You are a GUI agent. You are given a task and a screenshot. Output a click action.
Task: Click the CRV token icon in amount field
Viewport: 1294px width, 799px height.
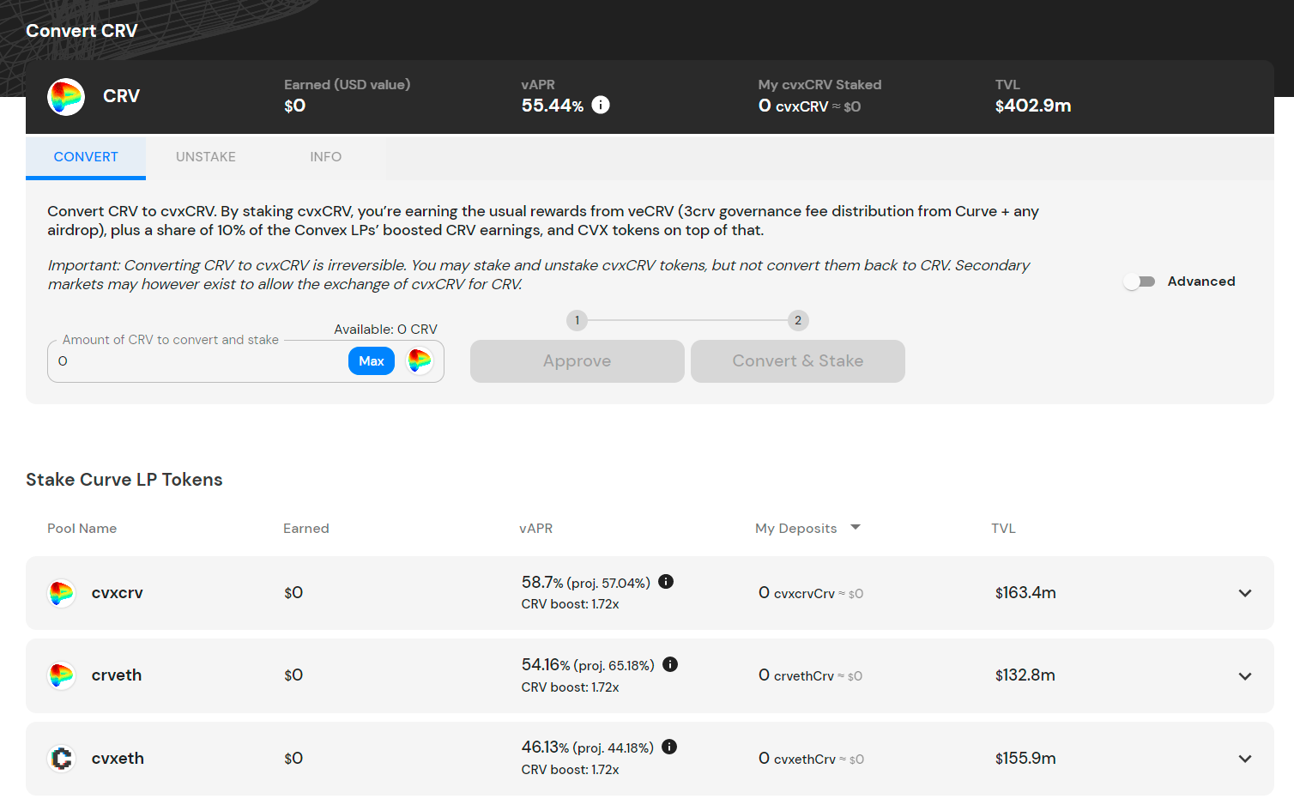point(420,361)
